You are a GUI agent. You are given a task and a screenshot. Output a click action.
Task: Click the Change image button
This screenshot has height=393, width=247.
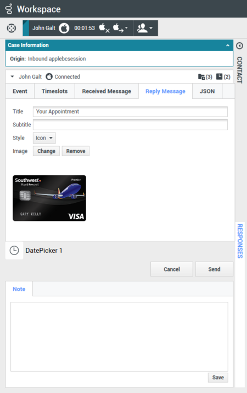pos(46,151)
